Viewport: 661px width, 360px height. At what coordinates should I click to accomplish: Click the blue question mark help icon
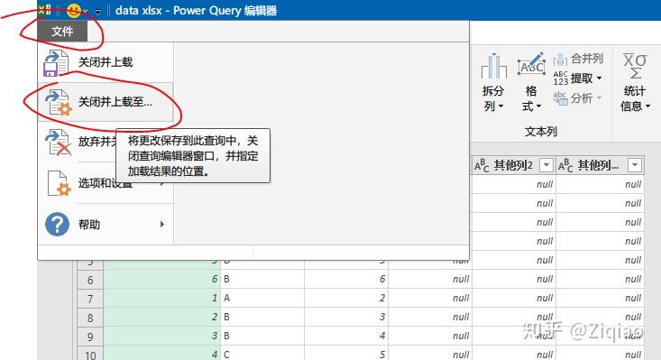click(x=57, y=225)
